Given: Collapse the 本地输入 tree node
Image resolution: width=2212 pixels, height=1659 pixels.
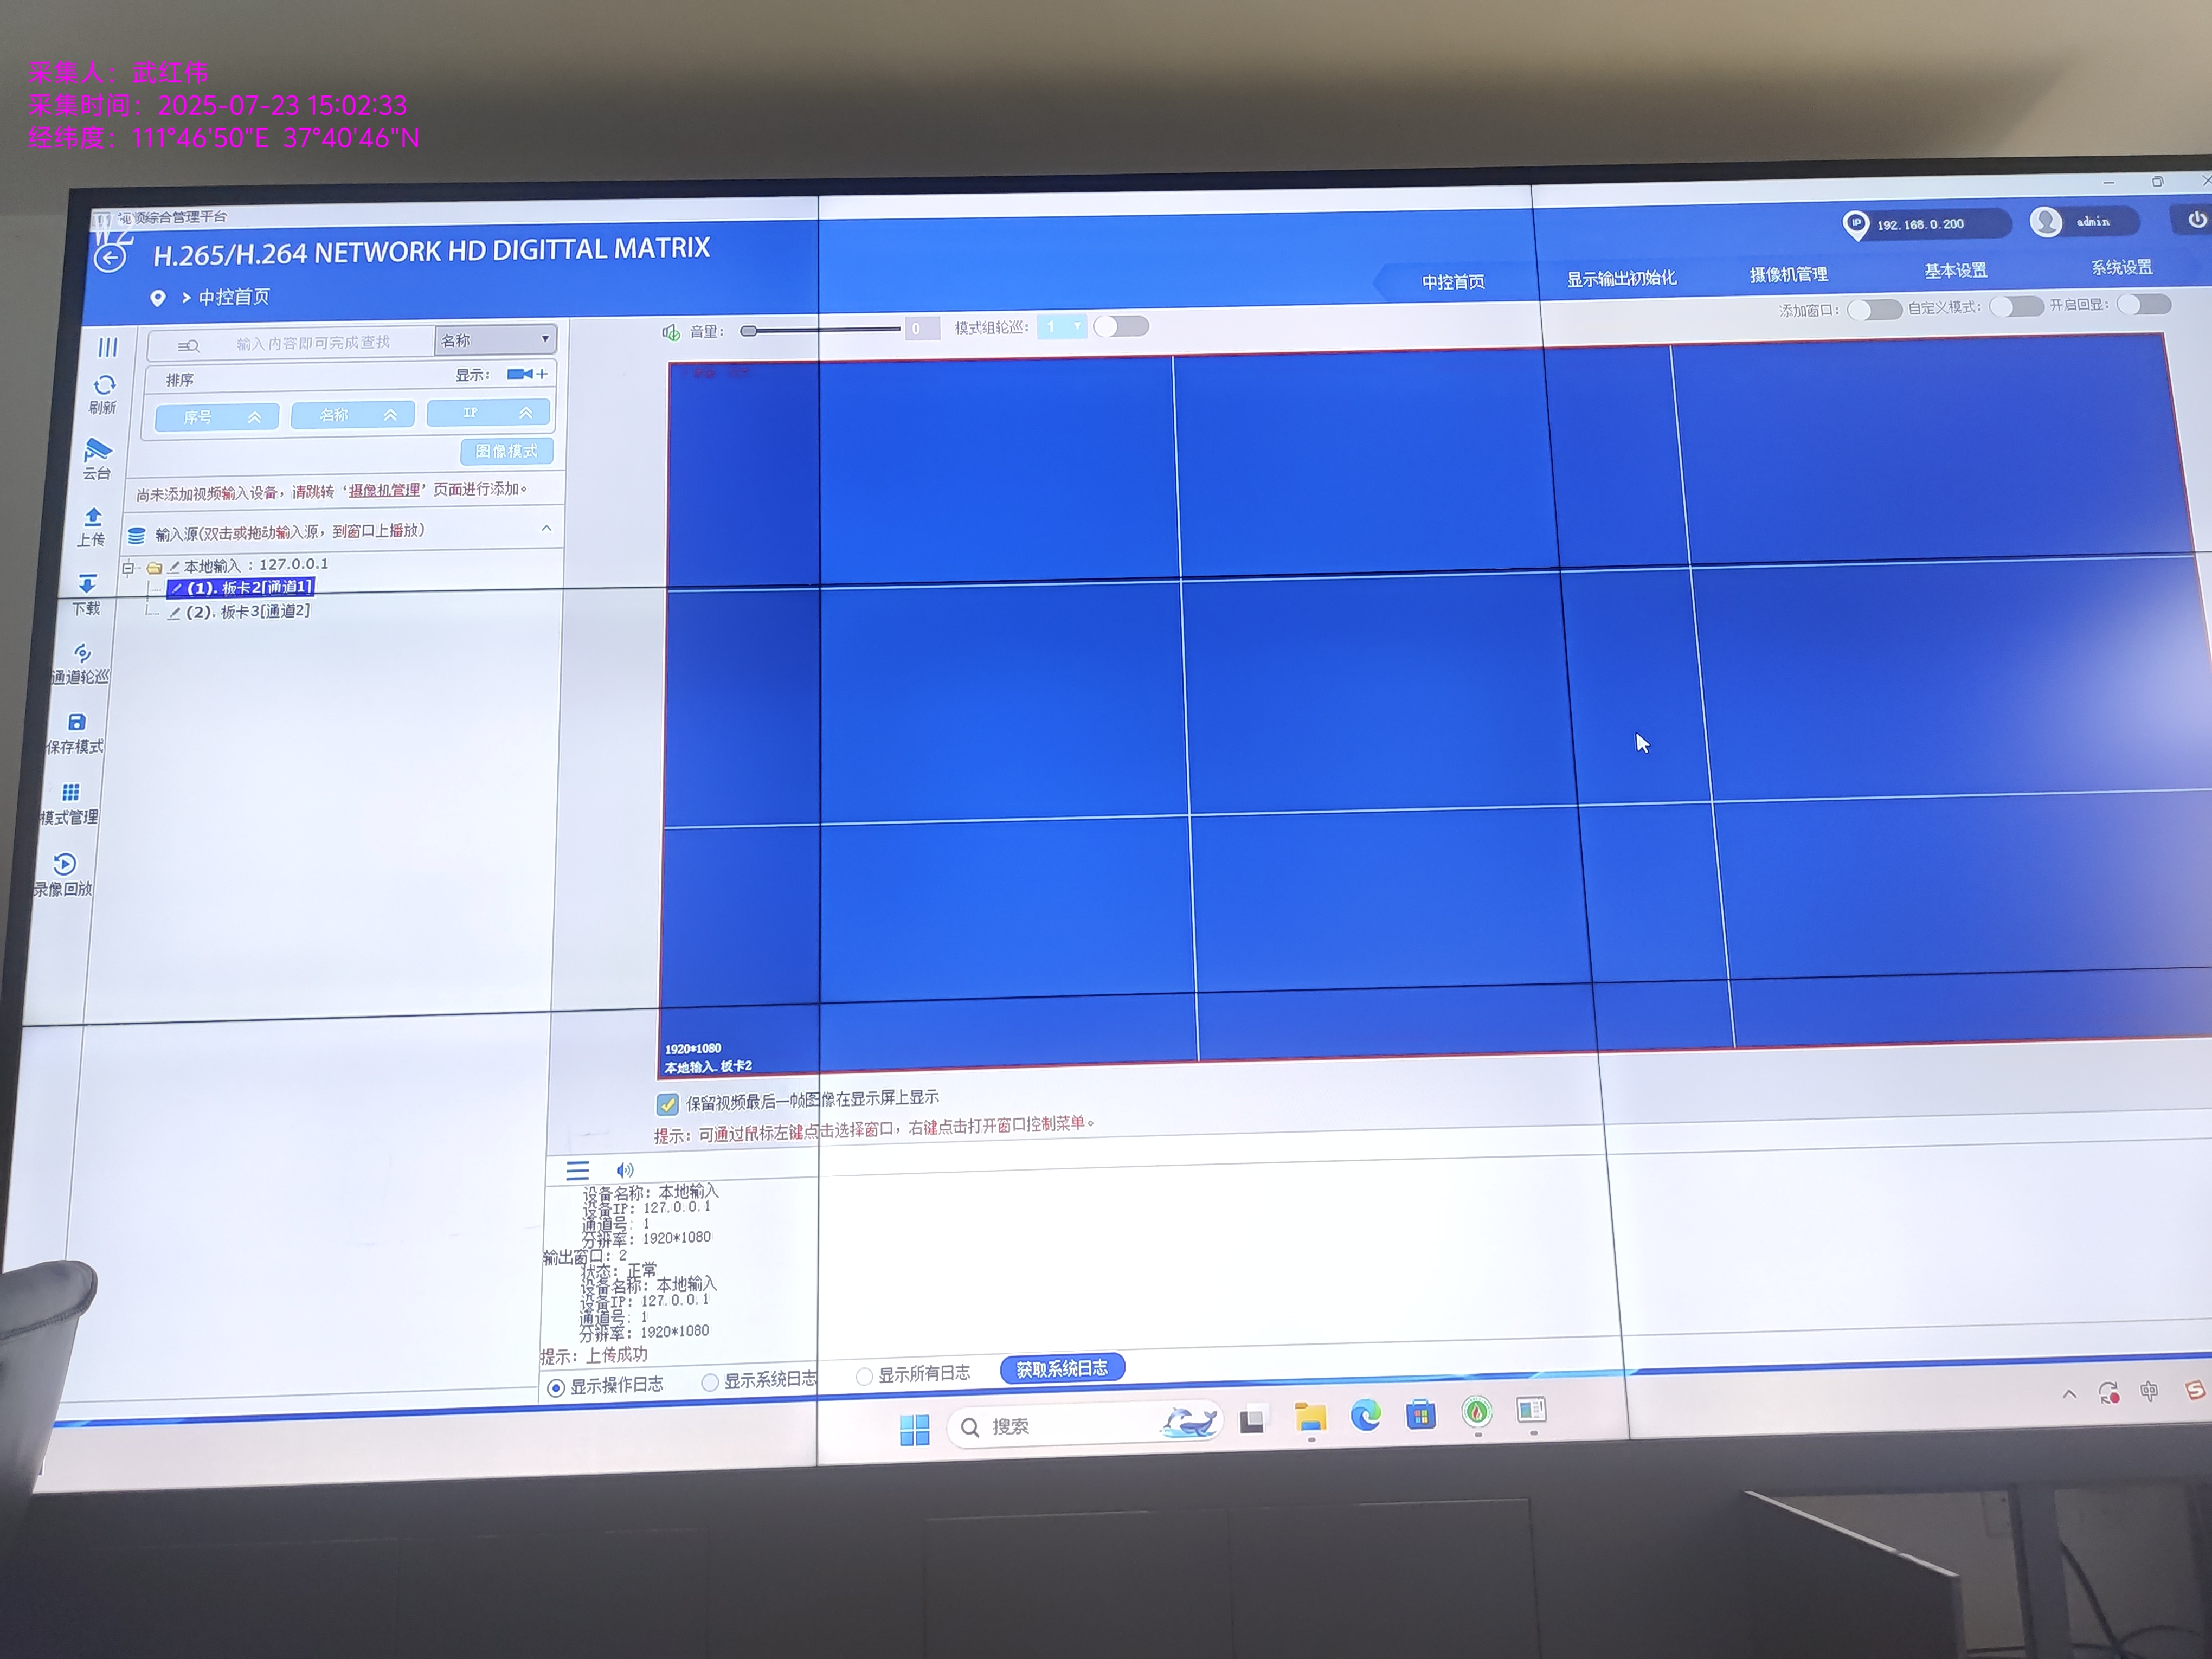Looking at the screenshot, I should point(128,568).
